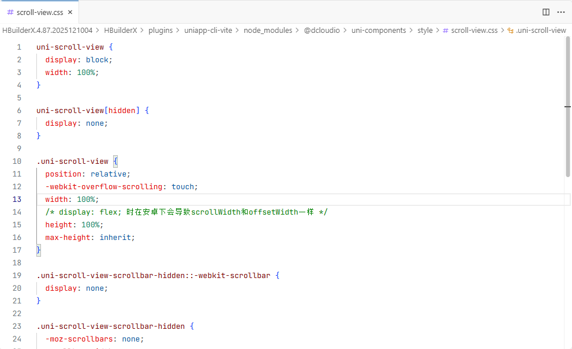Click HBuilderX folder in the breadcrumb
572x349 pixels.
(121, 30)
